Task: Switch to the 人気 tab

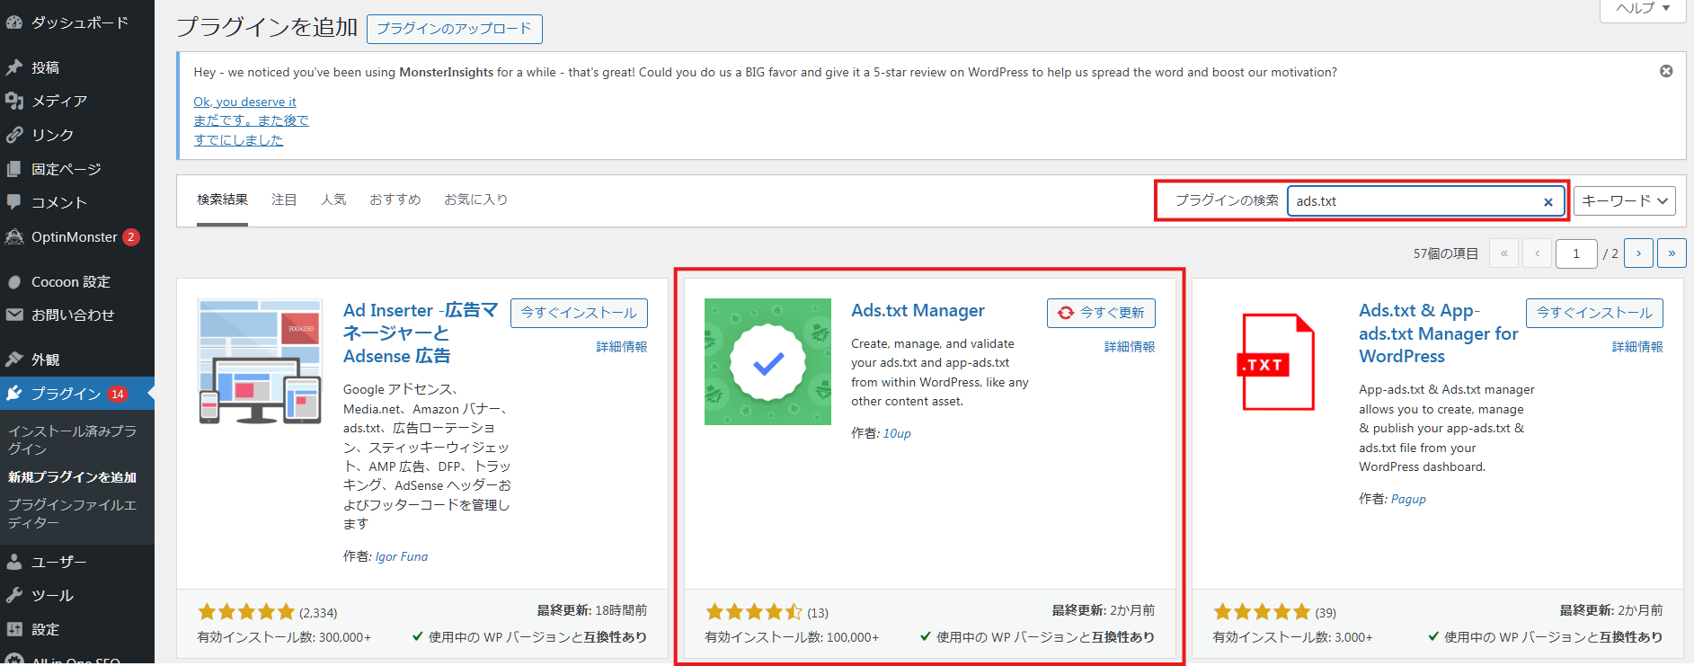Action: pos(333,200)
